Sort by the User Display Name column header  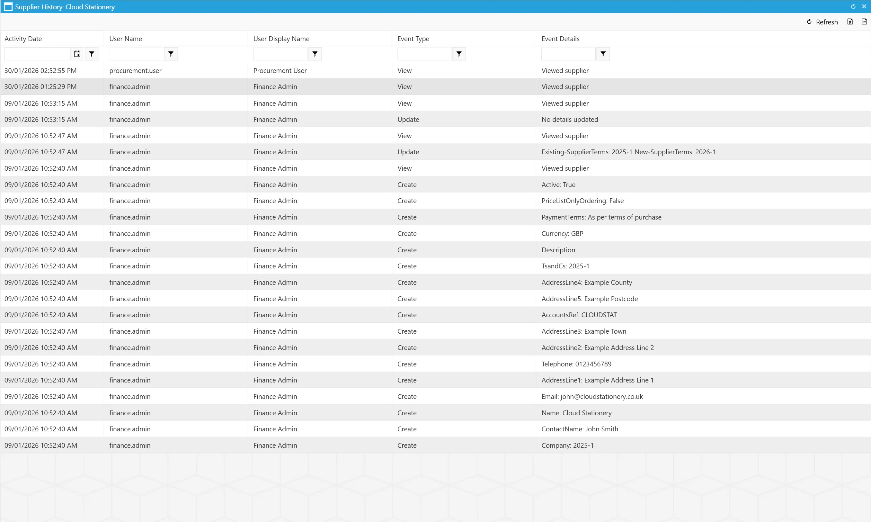(320, 39)
